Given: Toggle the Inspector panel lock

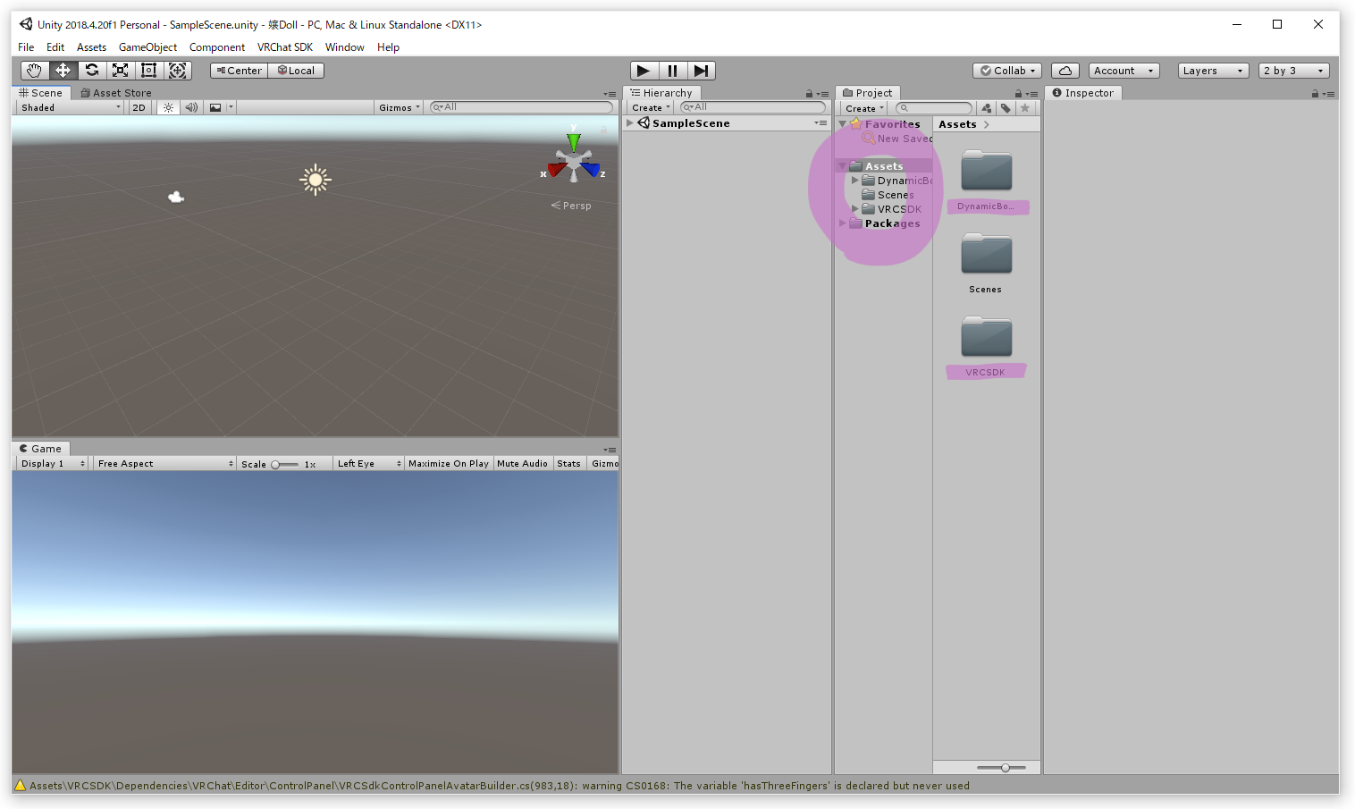Looking at the screenshot, I should click(1315, 94).
